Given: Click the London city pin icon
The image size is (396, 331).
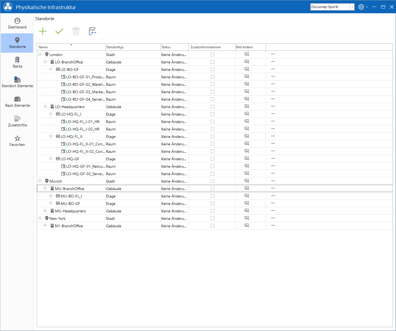Looking at the screenshot, I should pyautogui.click(x=47, y=54).
